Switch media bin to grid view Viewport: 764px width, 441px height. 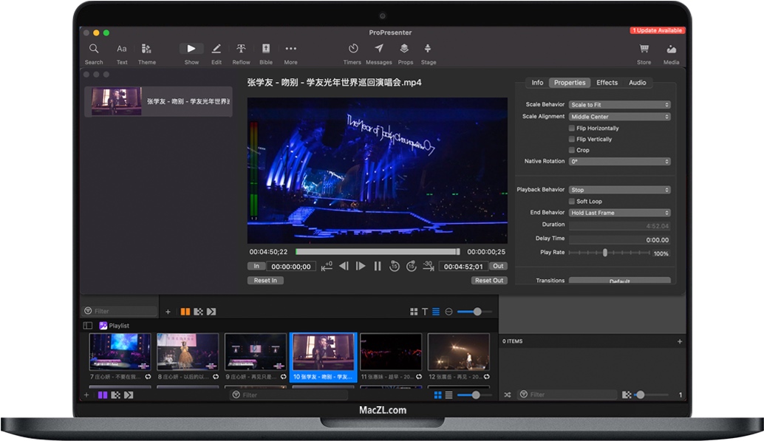click(414, 312)
